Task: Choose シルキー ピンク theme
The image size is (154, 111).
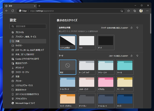Action: point(87,84)
